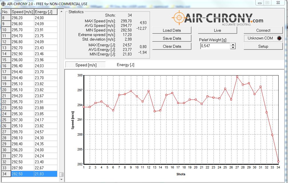288x183 pixels.
Task: Click chart data point for shot 34
Action: pos(278,162)
